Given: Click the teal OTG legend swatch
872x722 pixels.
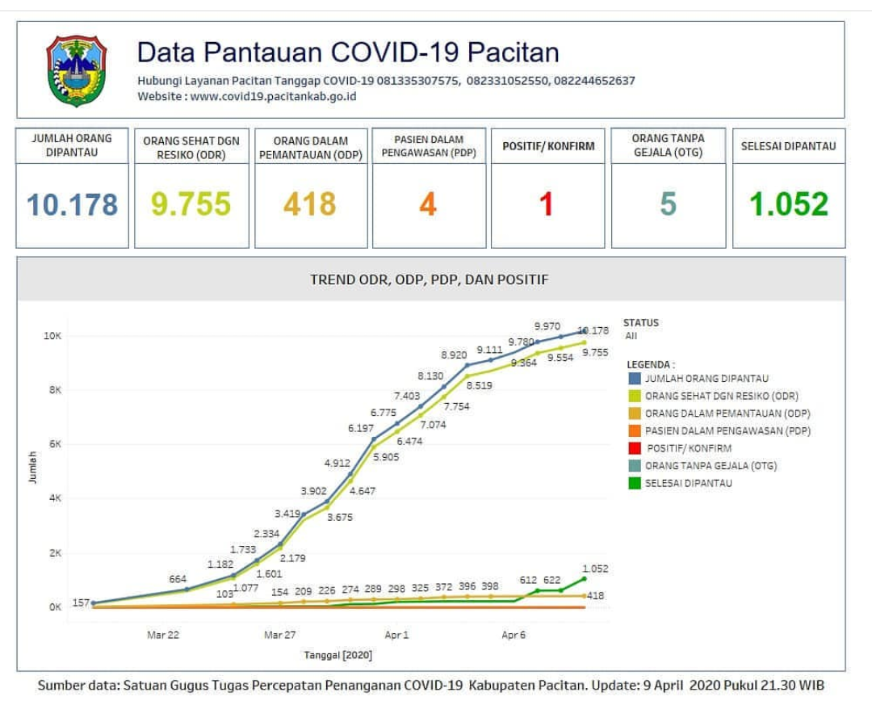Looking at the screenshot, I should click(635, 466).
